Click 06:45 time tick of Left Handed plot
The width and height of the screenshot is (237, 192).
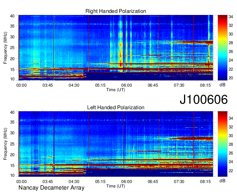coord(153,182)
